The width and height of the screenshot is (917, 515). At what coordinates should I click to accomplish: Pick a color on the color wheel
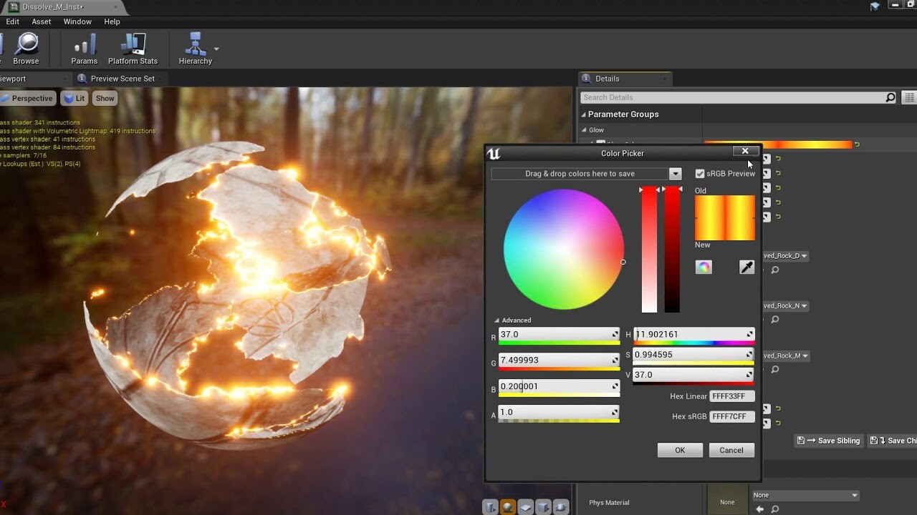click(x=563, y=249)
